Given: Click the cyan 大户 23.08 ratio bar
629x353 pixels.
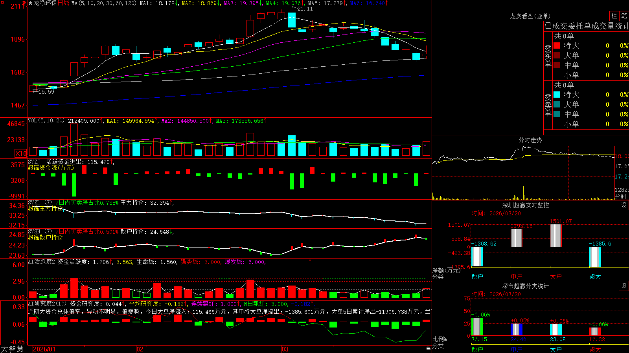Looking at the screenshot, I should pos(556,330).
